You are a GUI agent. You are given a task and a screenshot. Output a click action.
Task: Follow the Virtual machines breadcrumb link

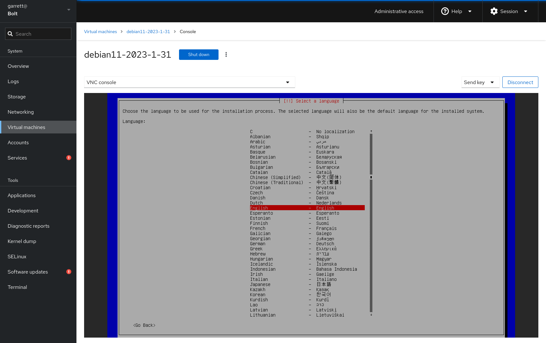tap(100, 32)
